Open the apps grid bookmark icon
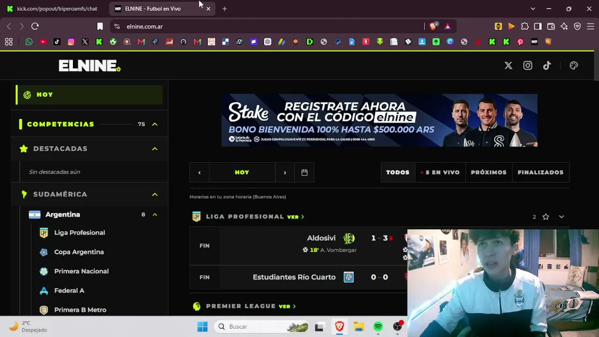599x337 pixels. 9,42
